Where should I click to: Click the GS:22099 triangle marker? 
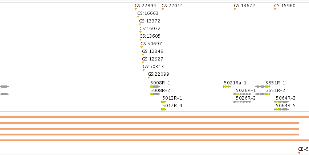(149, 78)
